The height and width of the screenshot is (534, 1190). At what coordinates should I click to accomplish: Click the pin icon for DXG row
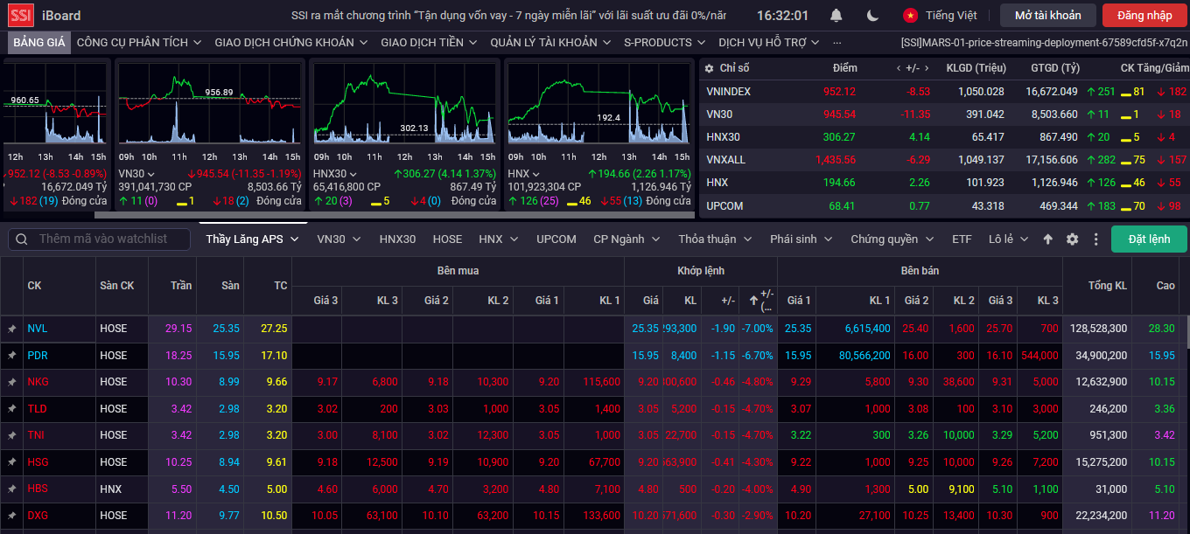click(11, 516)
